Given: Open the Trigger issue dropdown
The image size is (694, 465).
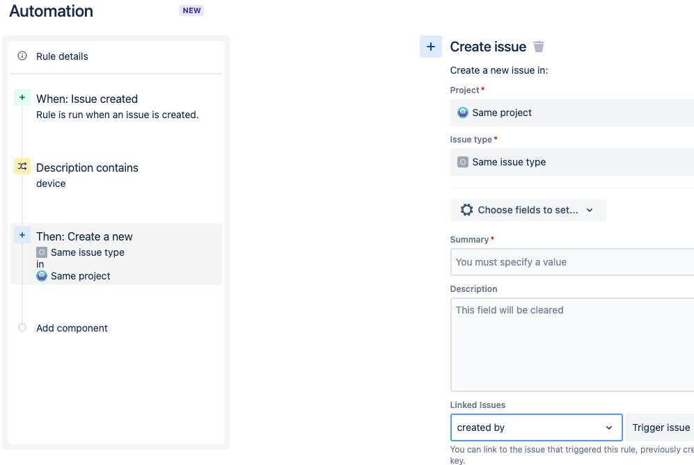Looking at the screenshot, I should (x=659, y=427).
